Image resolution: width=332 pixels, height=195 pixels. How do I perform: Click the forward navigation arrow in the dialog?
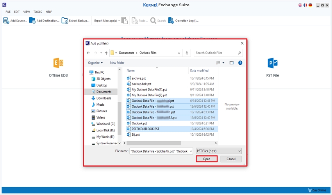pyautogui.click(x=95, y=53)
